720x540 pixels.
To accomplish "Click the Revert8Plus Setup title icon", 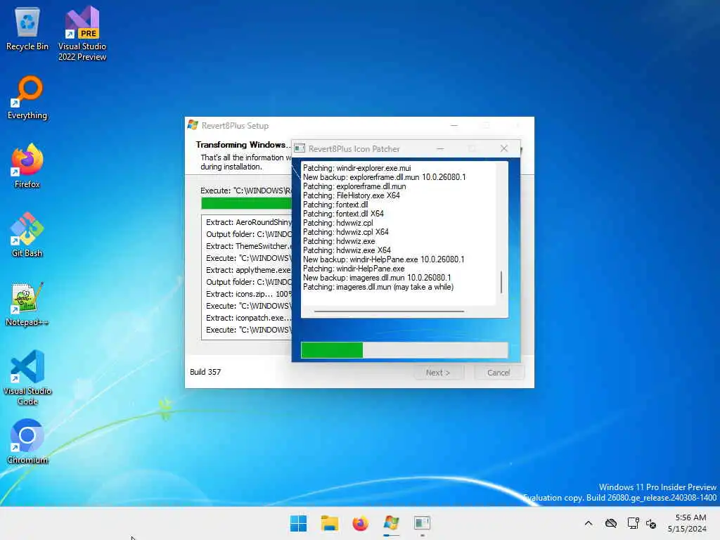I will click(193, 125).
